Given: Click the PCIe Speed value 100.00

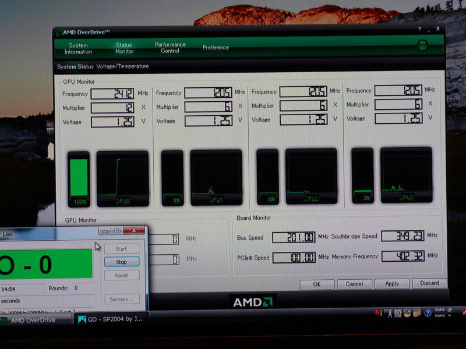Looking at the screenshot, I should 294,257.
